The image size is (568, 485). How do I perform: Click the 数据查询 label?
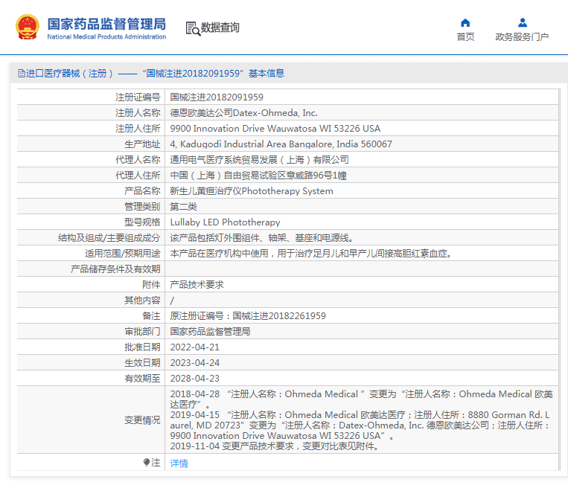tap(220, 28)
